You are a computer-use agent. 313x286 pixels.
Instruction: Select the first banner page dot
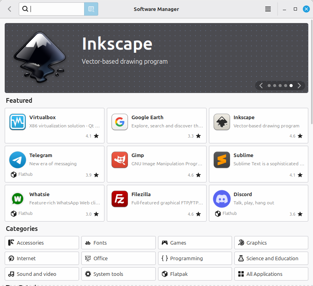(x=269, y=86)
